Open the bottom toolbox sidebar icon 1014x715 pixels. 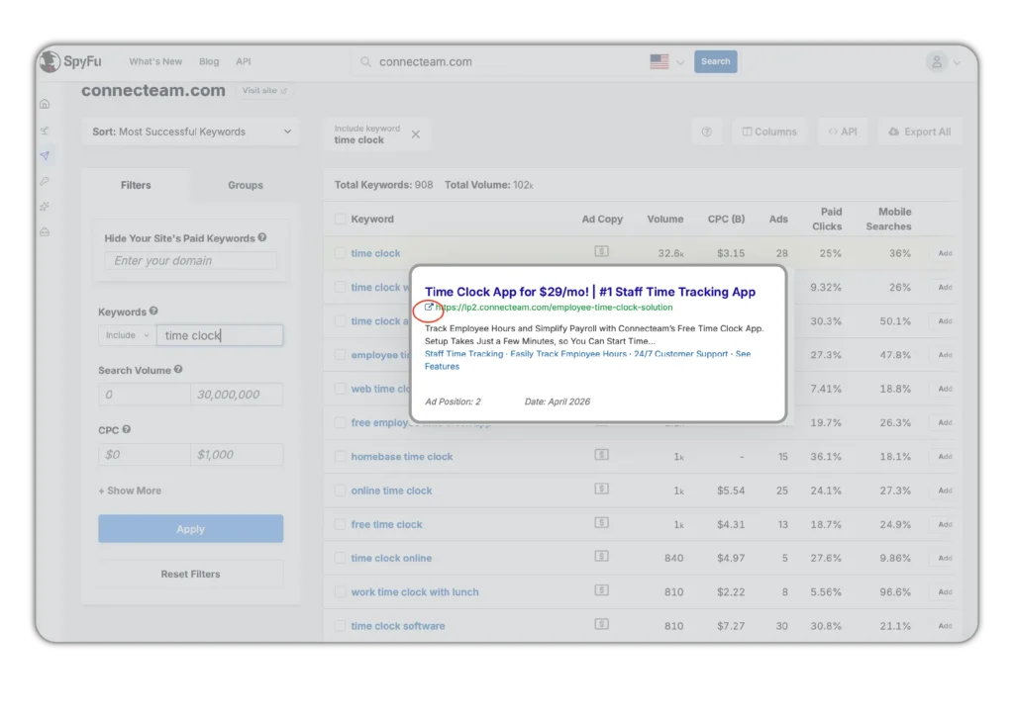coord(45,231)
